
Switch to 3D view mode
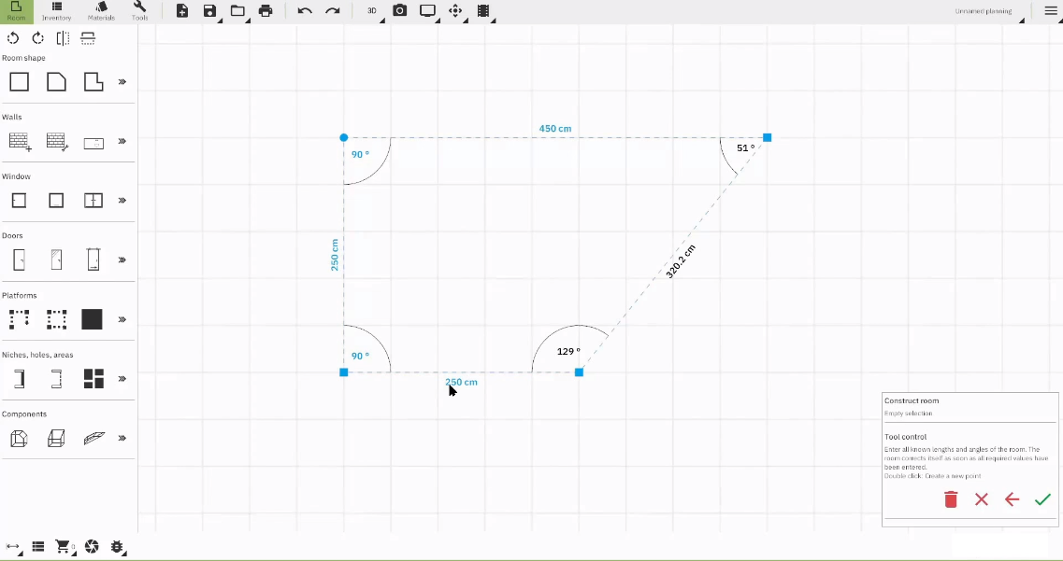pos(371,11)
